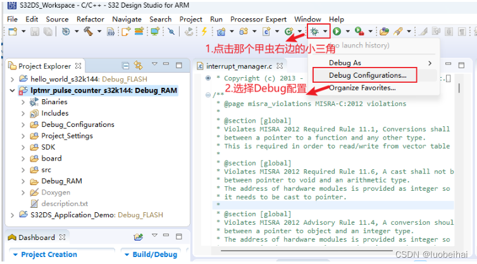Viewport: 477px width, 264px height.
Task: Expand the SDK folder arrow
Action: click(23, 147)
